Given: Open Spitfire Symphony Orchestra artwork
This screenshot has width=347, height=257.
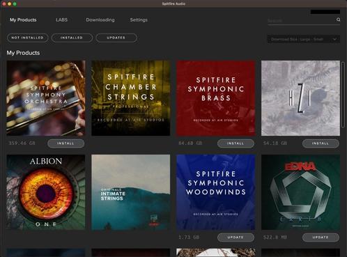Looking at the screenshot, I should 46,98.
